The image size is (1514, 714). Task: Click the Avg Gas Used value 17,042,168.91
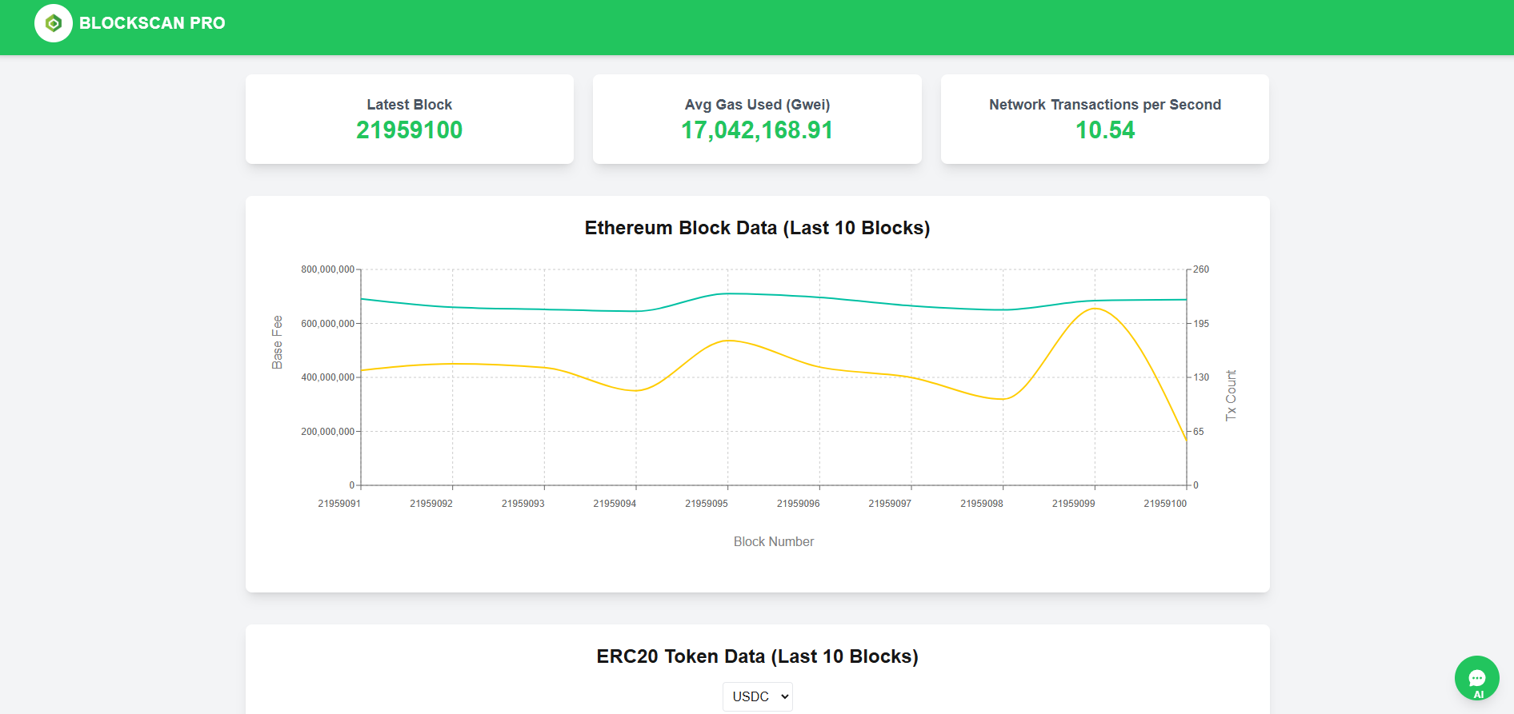756,130
